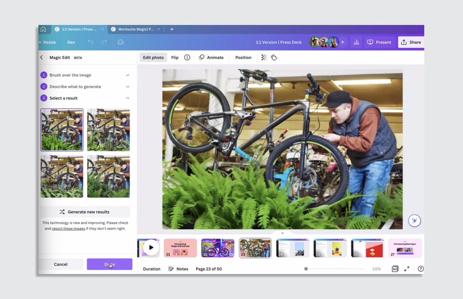Select the bottom-left generated result
Screen dimensions: 463x299
(62, 176)
